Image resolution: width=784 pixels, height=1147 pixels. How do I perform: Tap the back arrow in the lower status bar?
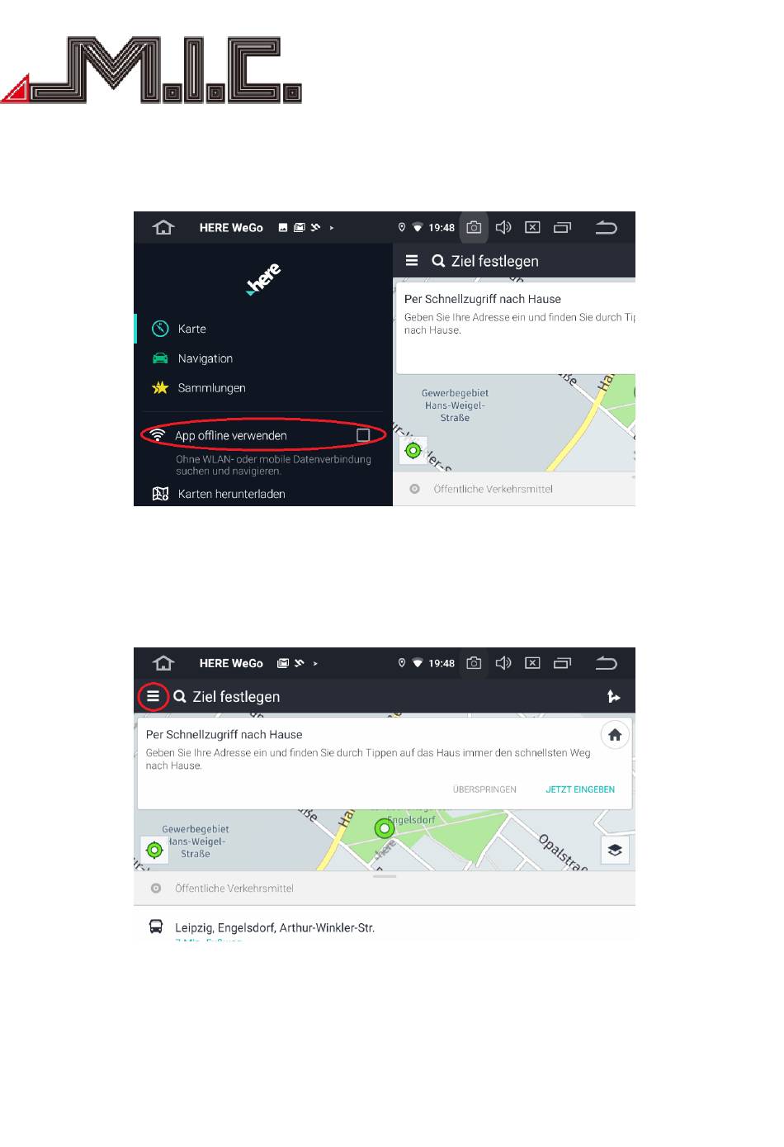(x=606, y=663)
